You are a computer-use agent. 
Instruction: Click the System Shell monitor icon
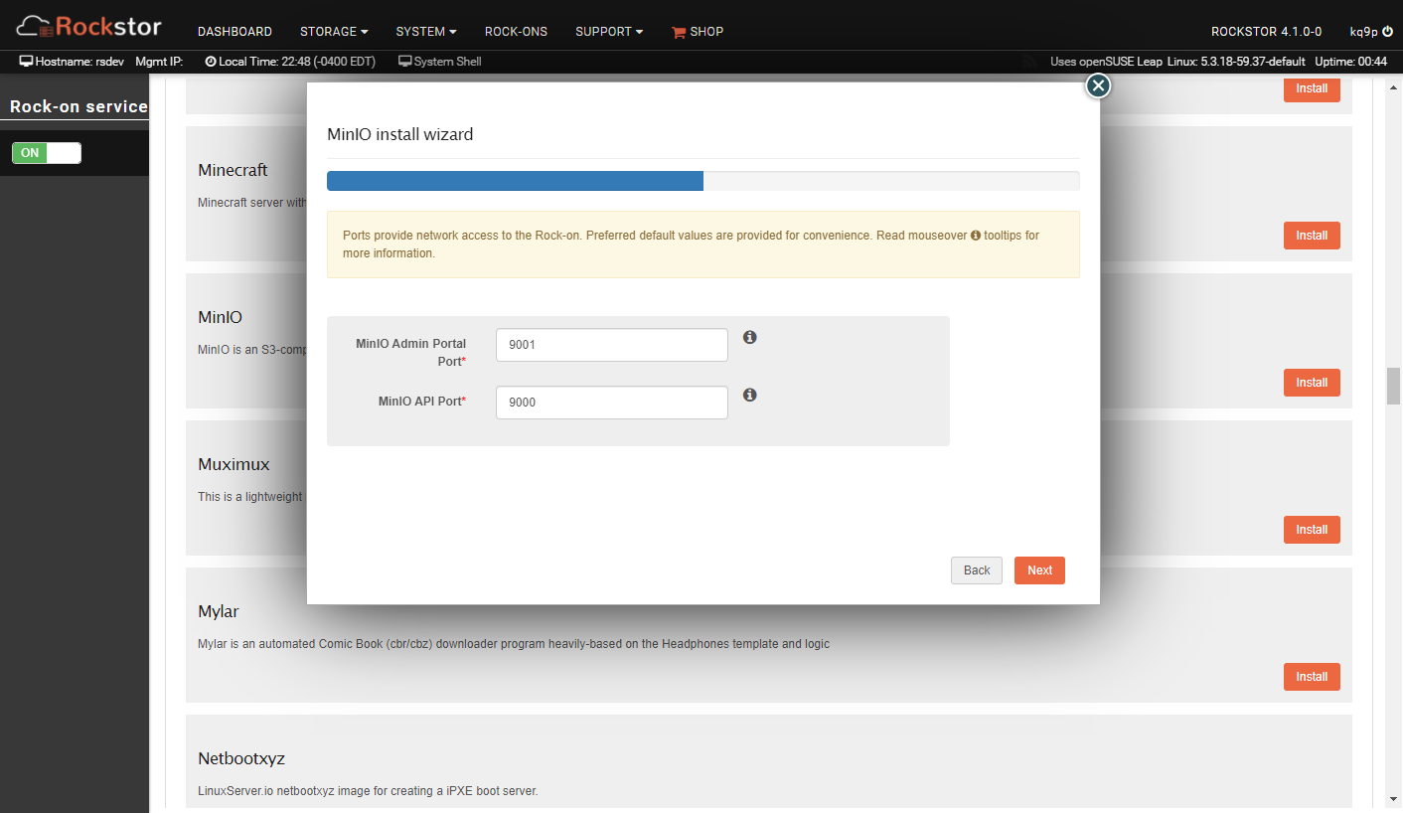(404, 62)
